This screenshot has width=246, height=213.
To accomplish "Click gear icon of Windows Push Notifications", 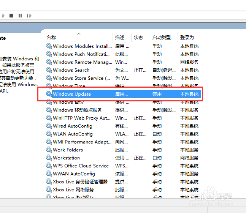I will (x=49, y=54).
